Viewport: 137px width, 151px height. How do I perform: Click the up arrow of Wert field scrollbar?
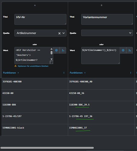(x=52, y=49)
